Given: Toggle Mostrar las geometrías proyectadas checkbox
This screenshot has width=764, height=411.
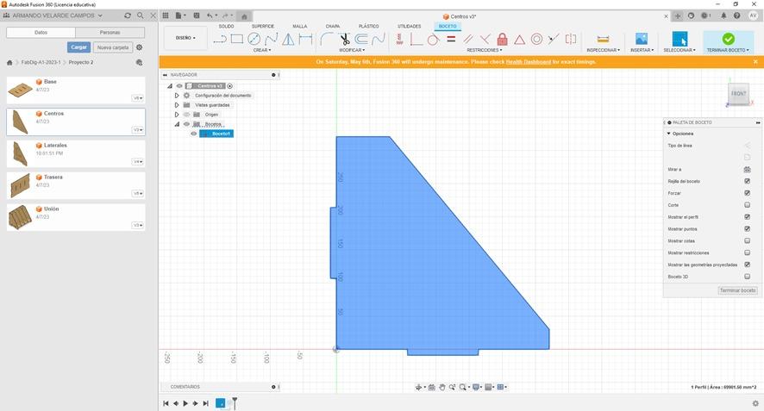Looking at the screenshot, I should (x=747, y=265).
